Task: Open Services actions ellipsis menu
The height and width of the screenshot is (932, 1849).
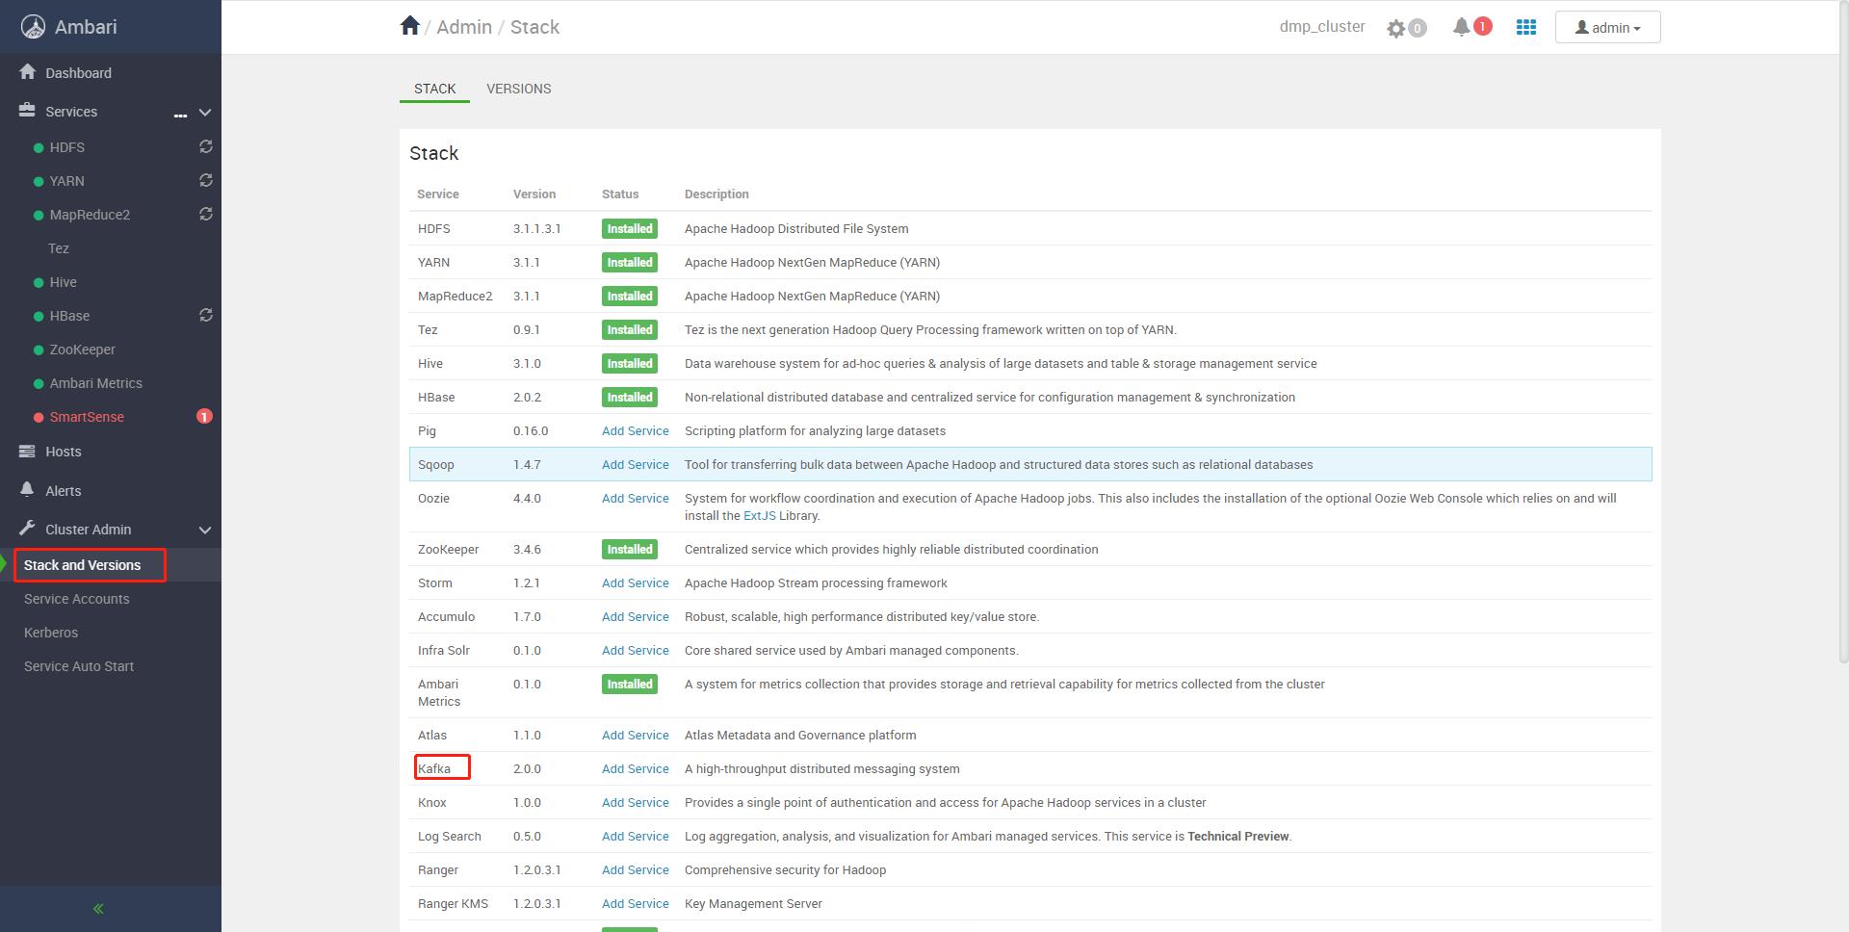Action: tap(180, 115)
